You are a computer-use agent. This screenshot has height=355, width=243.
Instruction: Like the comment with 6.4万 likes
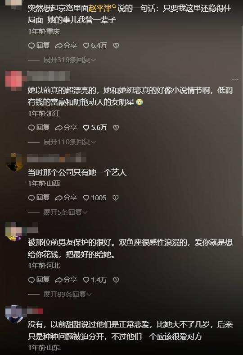coord(95,46)
